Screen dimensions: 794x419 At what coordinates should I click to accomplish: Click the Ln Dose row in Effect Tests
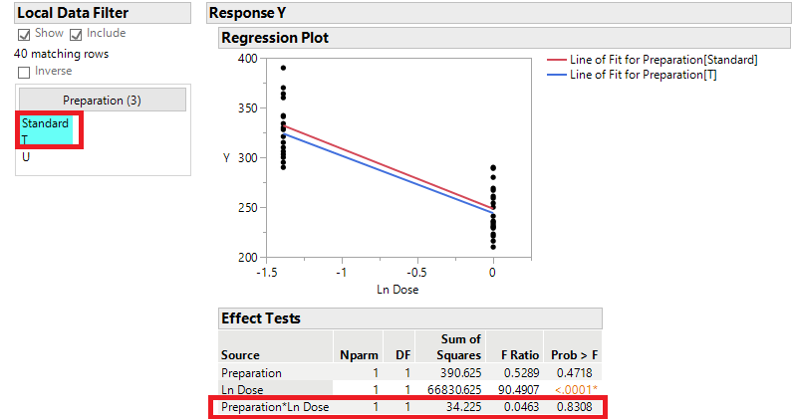pos(244,389)
